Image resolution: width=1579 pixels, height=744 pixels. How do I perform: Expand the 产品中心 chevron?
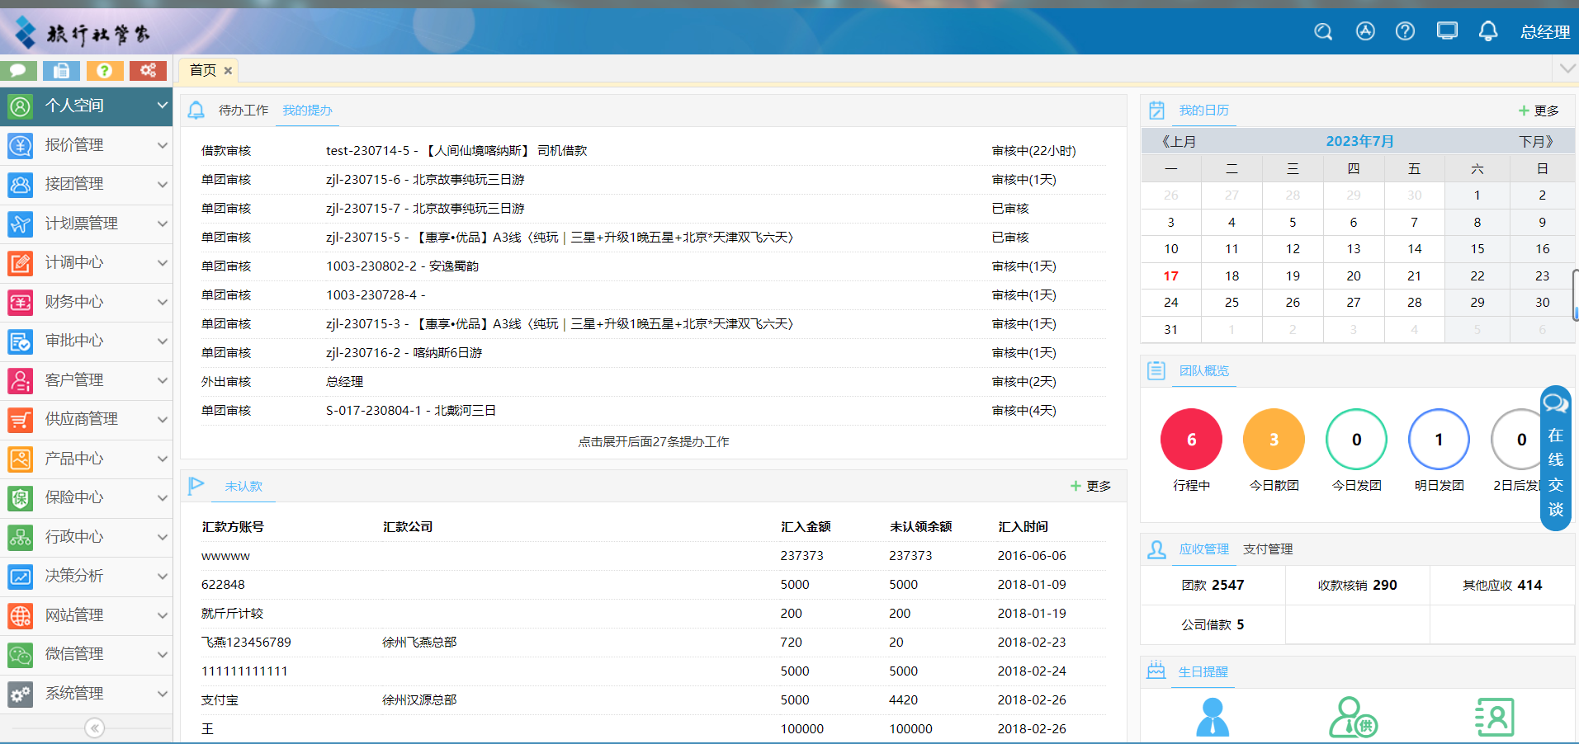163,459
